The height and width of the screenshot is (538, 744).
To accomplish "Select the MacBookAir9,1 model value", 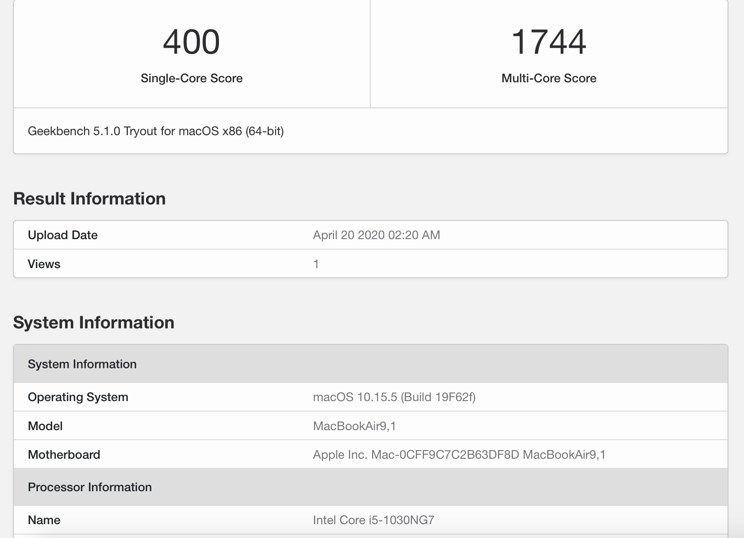I will point(354,426).
